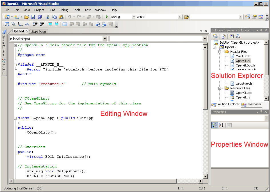Start debugging with the green play icon
The image size is (270, 192).
(x=107, y=17)
